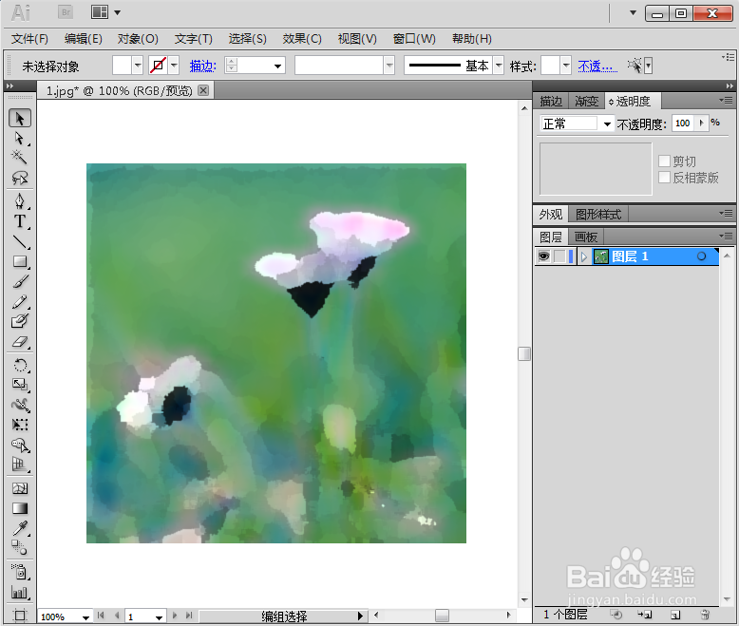This screenshot has width=739, height=626.
Task: Switch to the 渐变 tab
Action: (x=586, y=102)
